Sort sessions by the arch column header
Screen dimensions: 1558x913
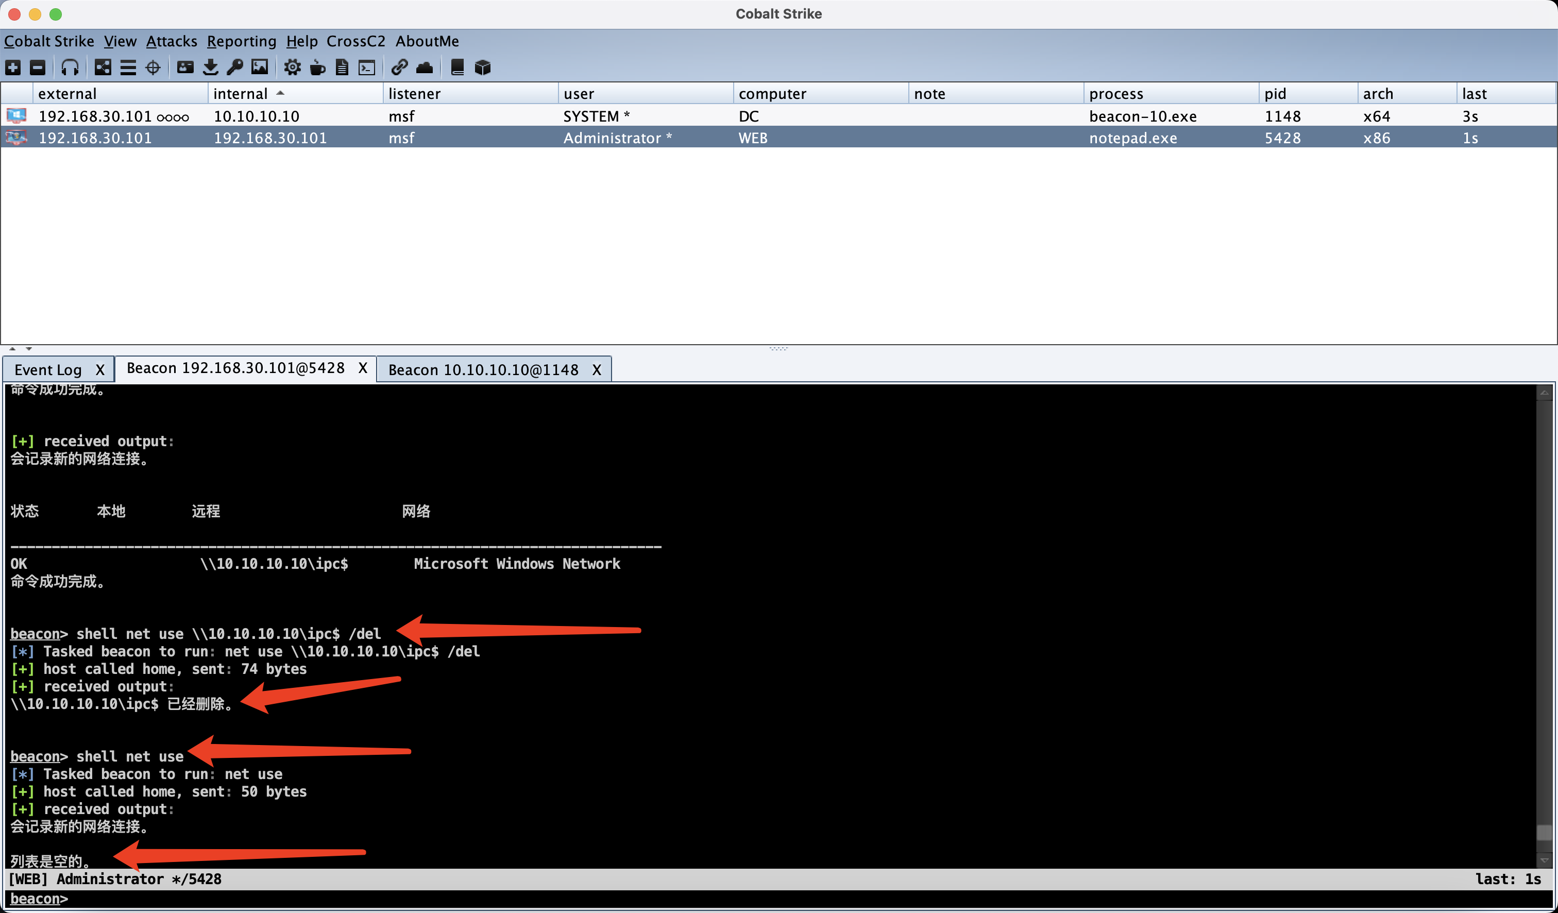click(1407, 93)
